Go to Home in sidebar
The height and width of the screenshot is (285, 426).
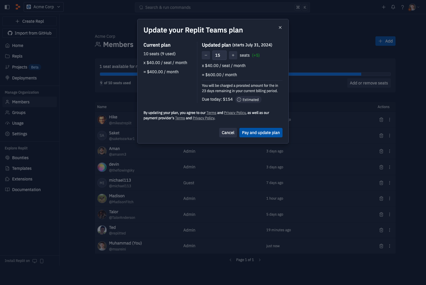30,45
